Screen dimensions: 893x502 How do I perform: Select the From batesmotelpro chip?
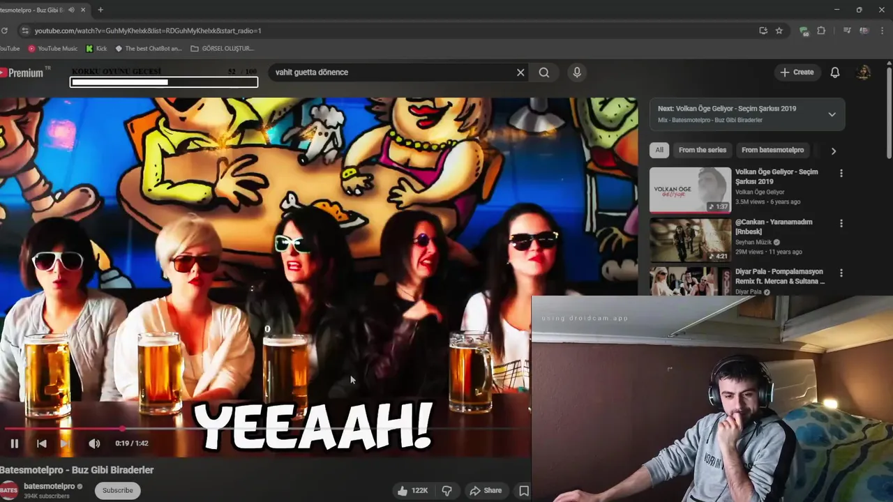(x=772, y=150)
